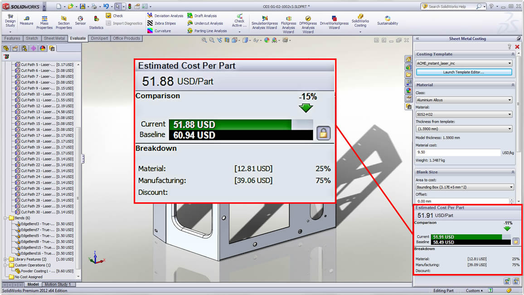Screen dimensions: 524x295
Task: Toggle the baseline lock in costing panel
Action: 515,241
